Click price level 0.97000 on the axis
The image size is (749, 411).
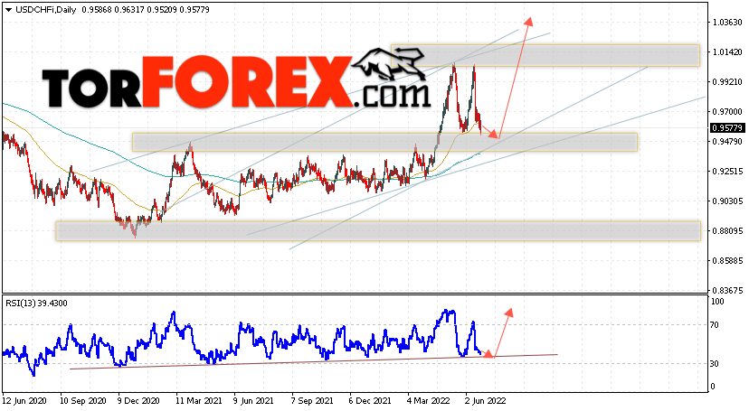pos(727,112)
